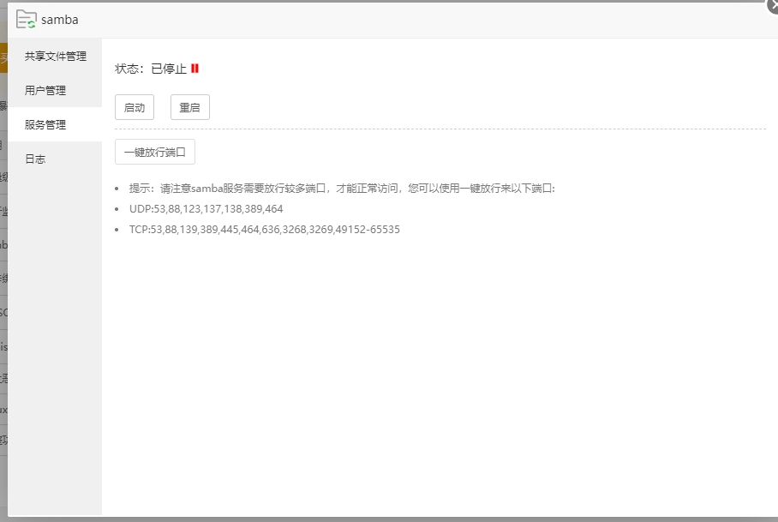Close the samba dialog window

click(773, 5)
